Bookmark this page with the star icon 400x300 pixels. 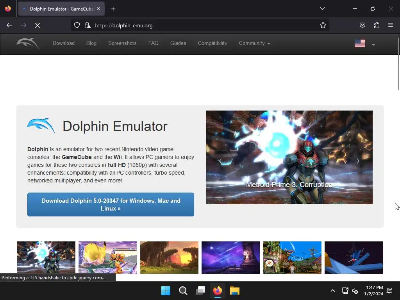(x=323, y=25)
